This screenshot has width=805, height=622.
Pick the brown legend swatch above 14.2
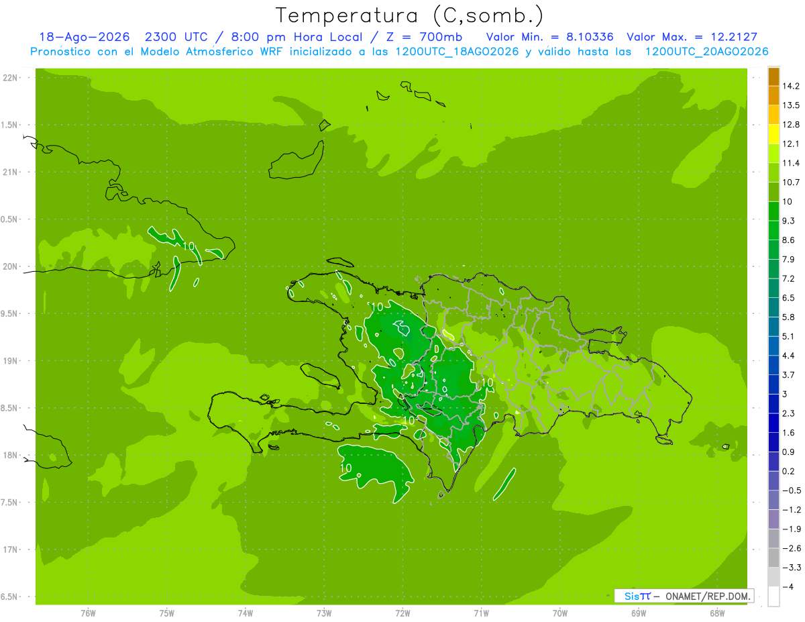(x=773, y=77)
